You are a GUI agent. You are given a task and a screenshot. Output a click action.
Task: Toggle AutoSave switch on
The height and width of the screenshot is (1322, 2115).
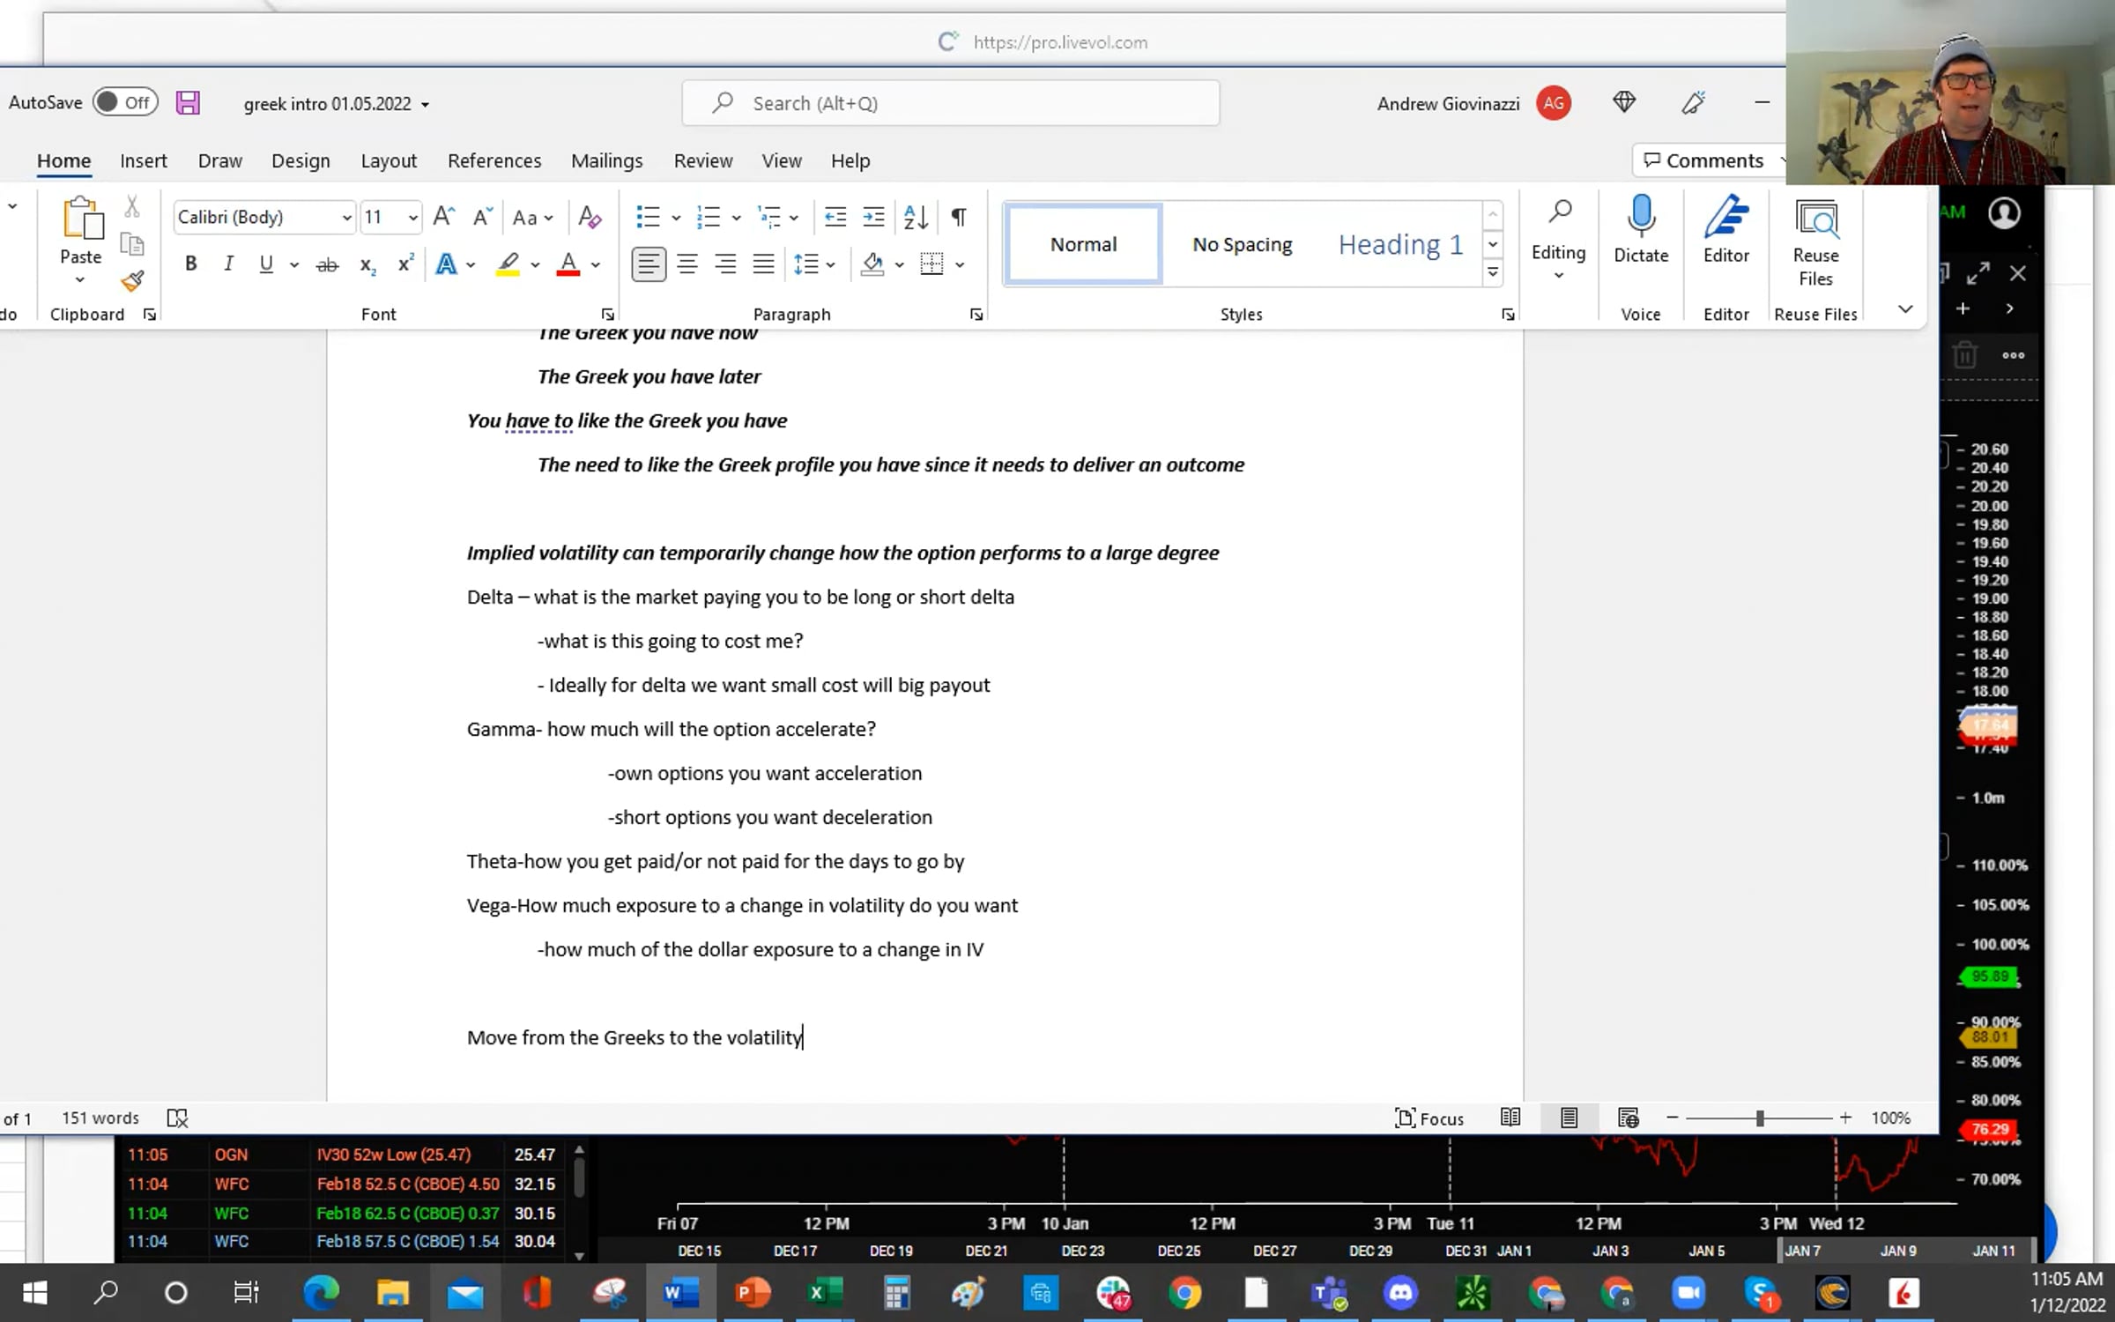coord(125,102)
